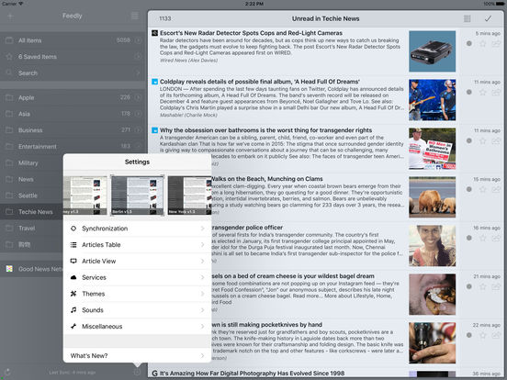The height and width of the screenshot is (380, 507).
Task: Expand chevron on Synchronization row
Action: tap(202, 229)
